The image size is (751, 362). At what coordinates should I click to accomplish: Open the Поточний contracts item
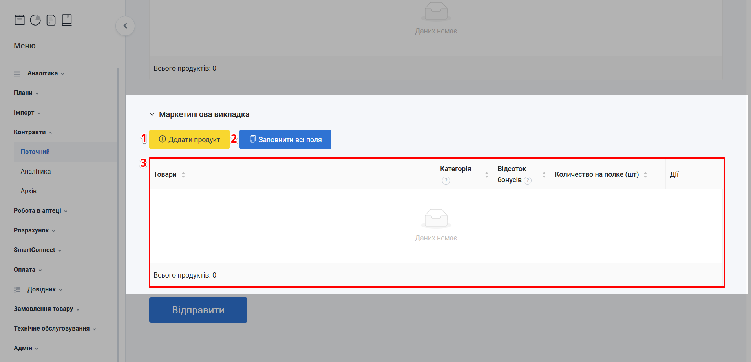35,152
